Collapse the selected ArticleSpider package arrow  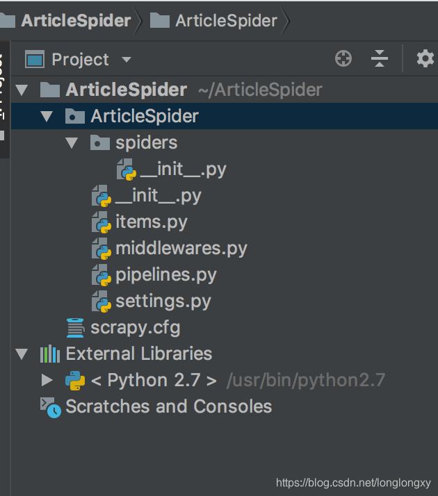pyautogui.click(x=47, y=116)
